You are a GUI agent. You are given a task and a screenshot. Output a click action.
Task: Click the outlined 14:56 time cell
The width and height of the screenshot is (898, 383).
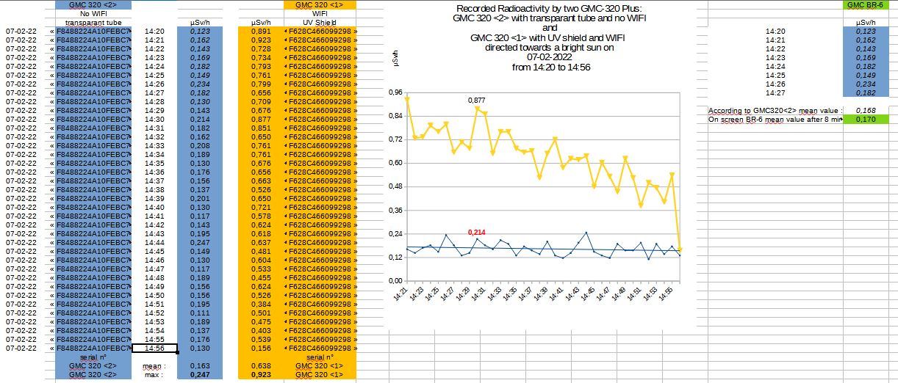tap(154, 349)
